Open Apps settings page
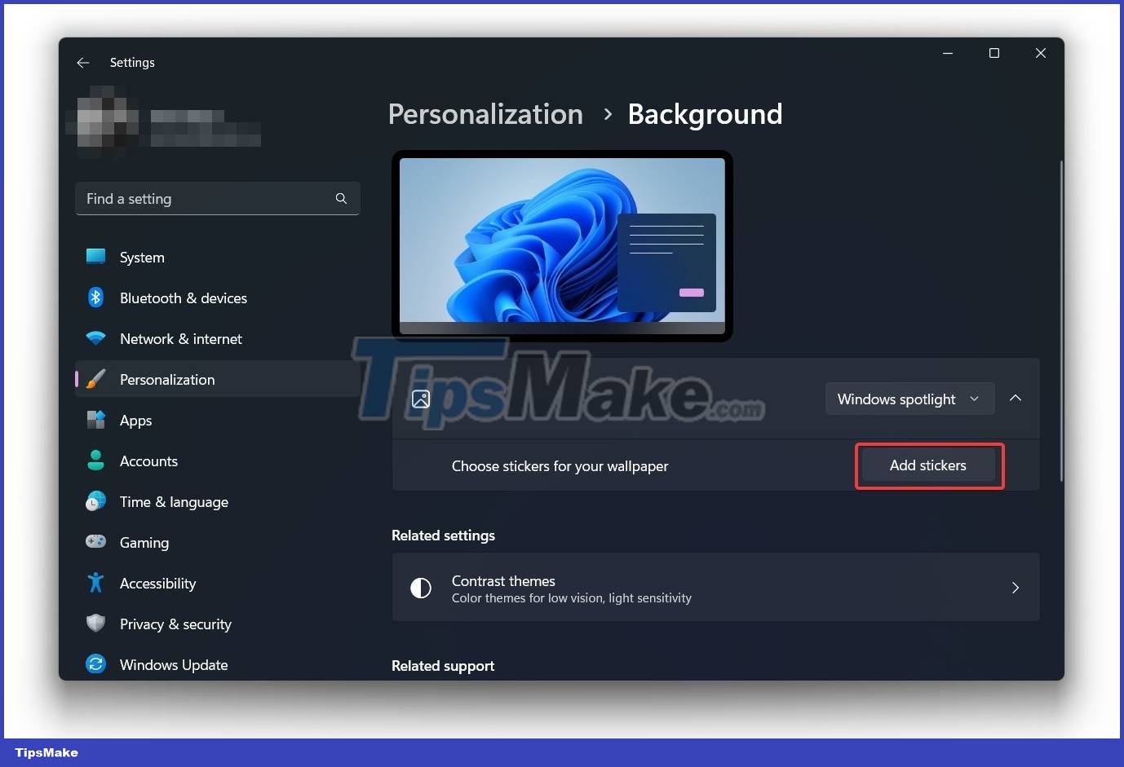The image size is (1124, 767). coord(217,420)
